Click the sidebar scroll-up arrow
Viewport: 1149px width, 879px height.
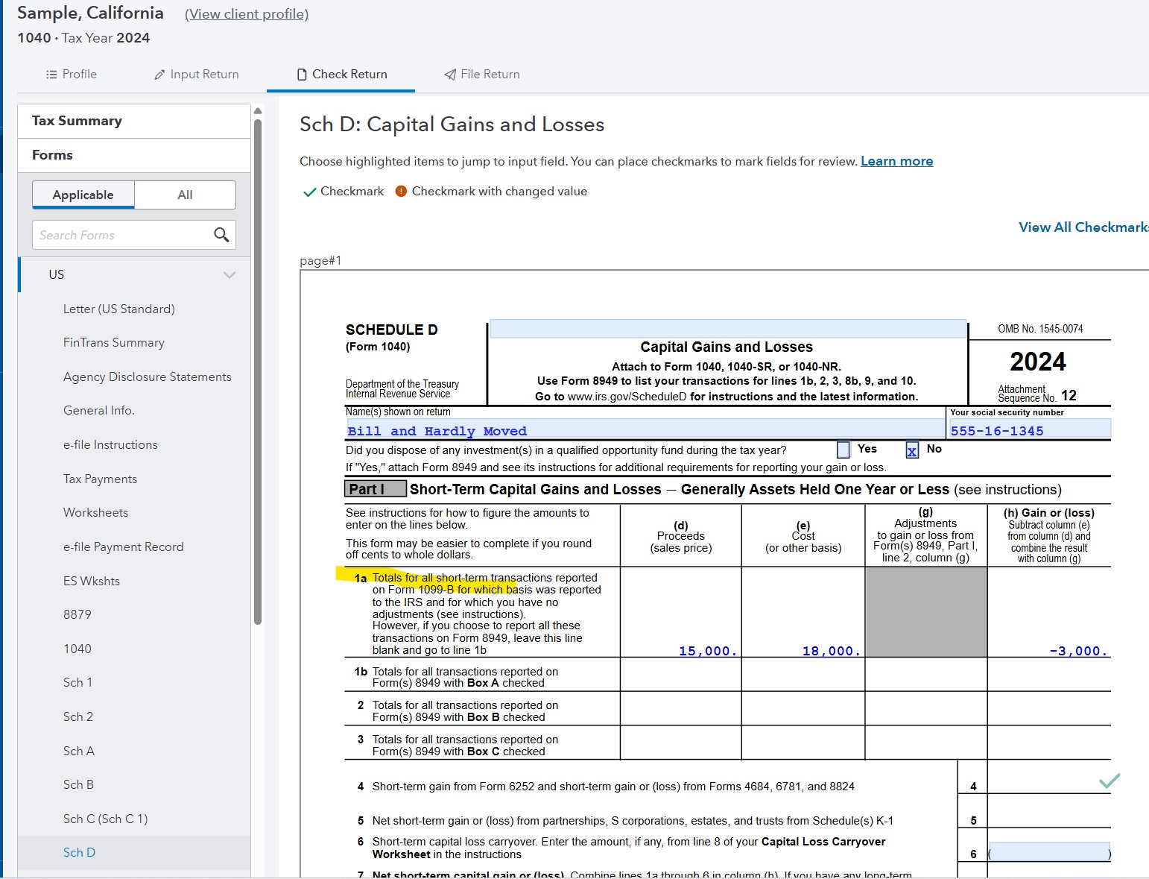tap(258, 111)
